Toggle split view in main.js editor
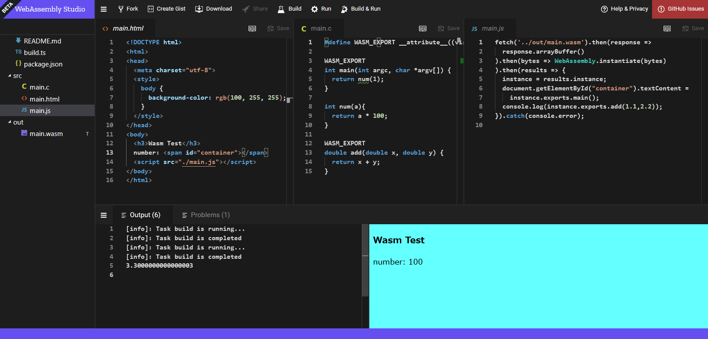This screenshot has height=339, width=708. pyautogui.click(x=667, y=28)
